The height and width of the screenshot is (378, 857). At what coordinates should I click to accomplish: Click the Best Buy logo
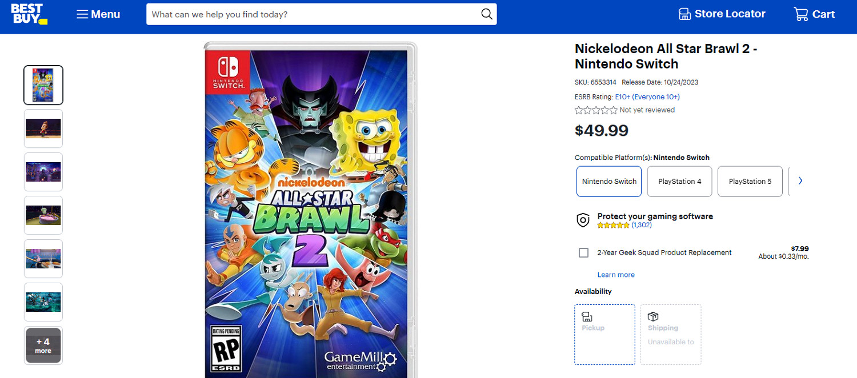tap(29, 14)
